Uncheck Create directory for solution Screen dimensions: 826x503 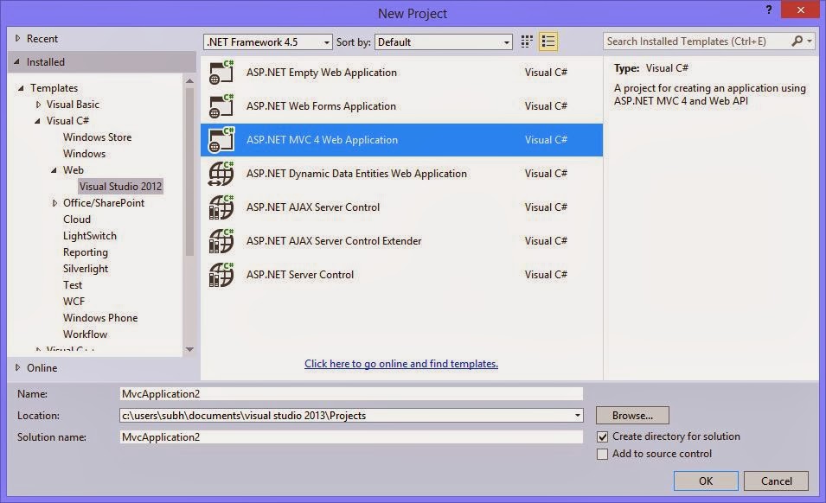[x=603, y=436]
